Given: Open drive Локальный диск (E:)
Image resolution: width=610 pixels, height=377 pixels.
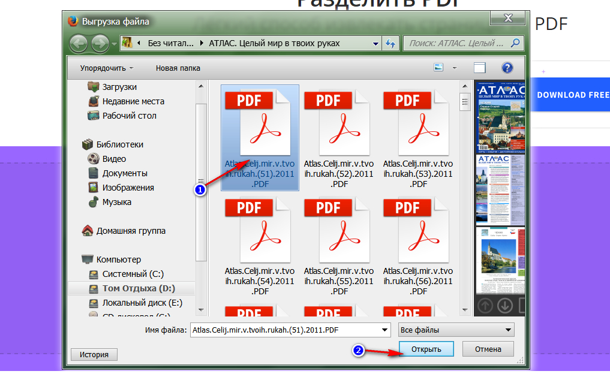Looking at the screenshot, I should pos(135,302).
